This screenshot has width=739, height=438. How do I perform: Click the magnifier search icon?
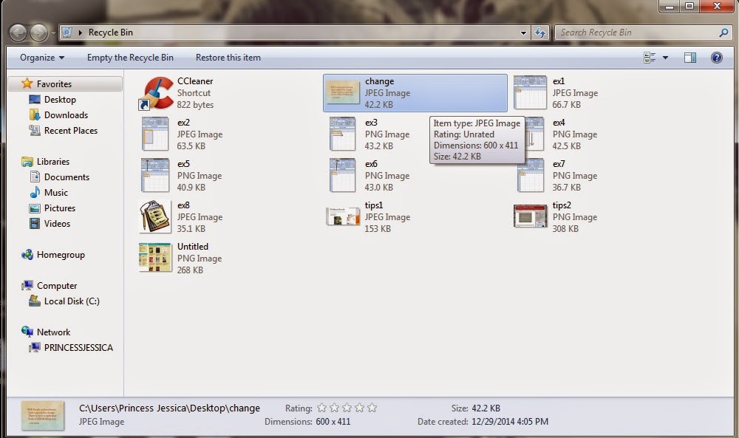pyautogui.click(x=724, y=32)
